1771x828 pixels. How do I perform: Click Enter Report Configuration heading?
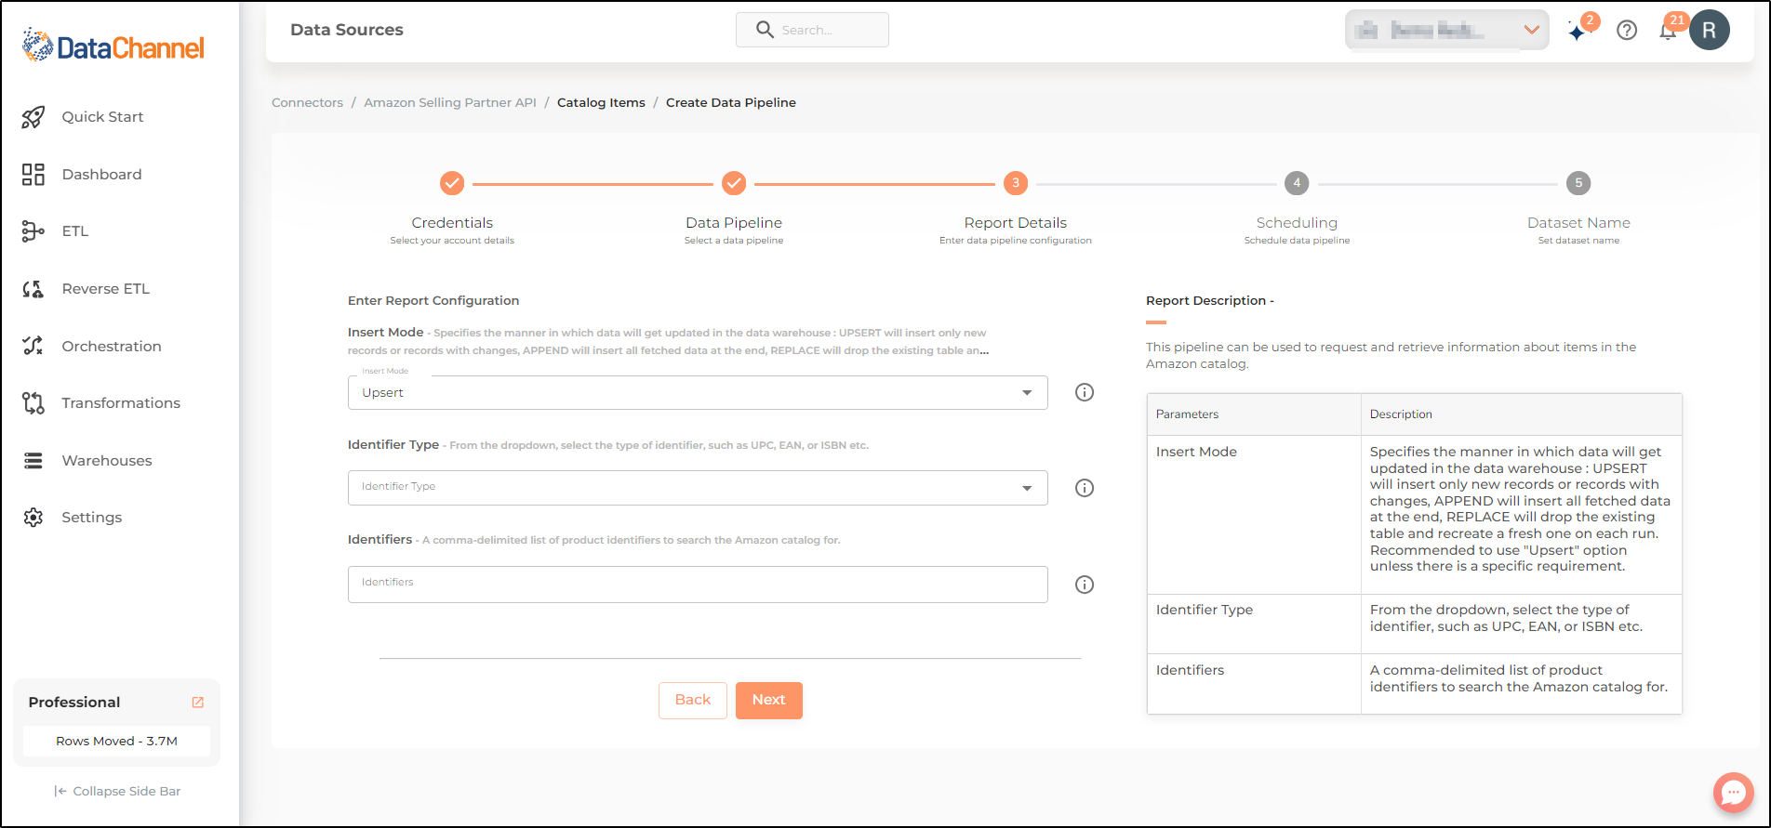tap(433, 301)
